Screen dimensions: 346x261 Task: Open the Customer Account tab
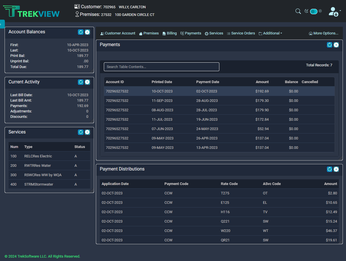(118, 33)
